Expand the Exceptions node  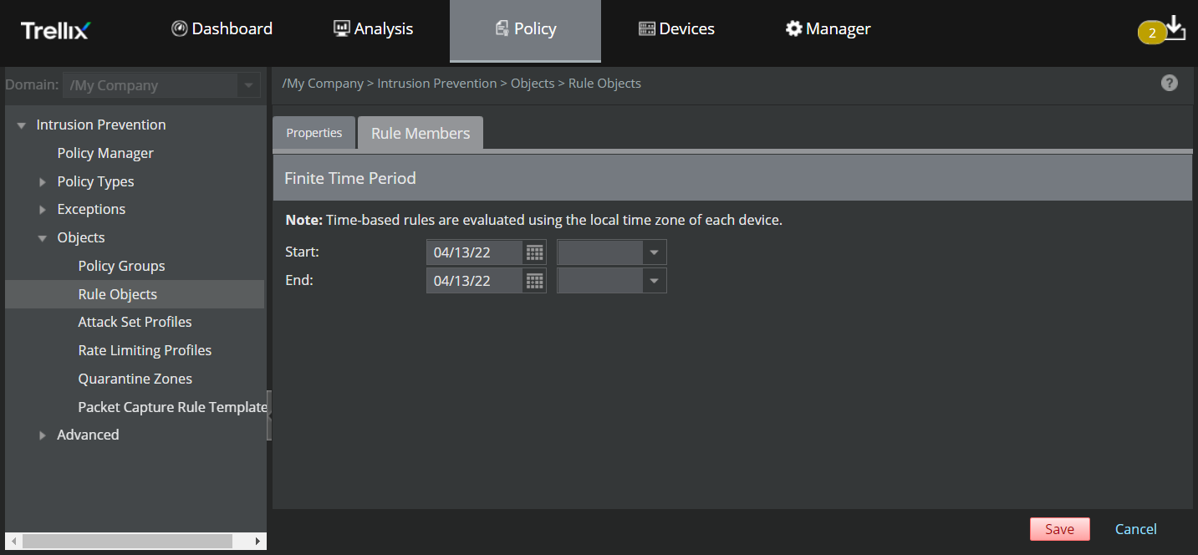tap(43, 209)
